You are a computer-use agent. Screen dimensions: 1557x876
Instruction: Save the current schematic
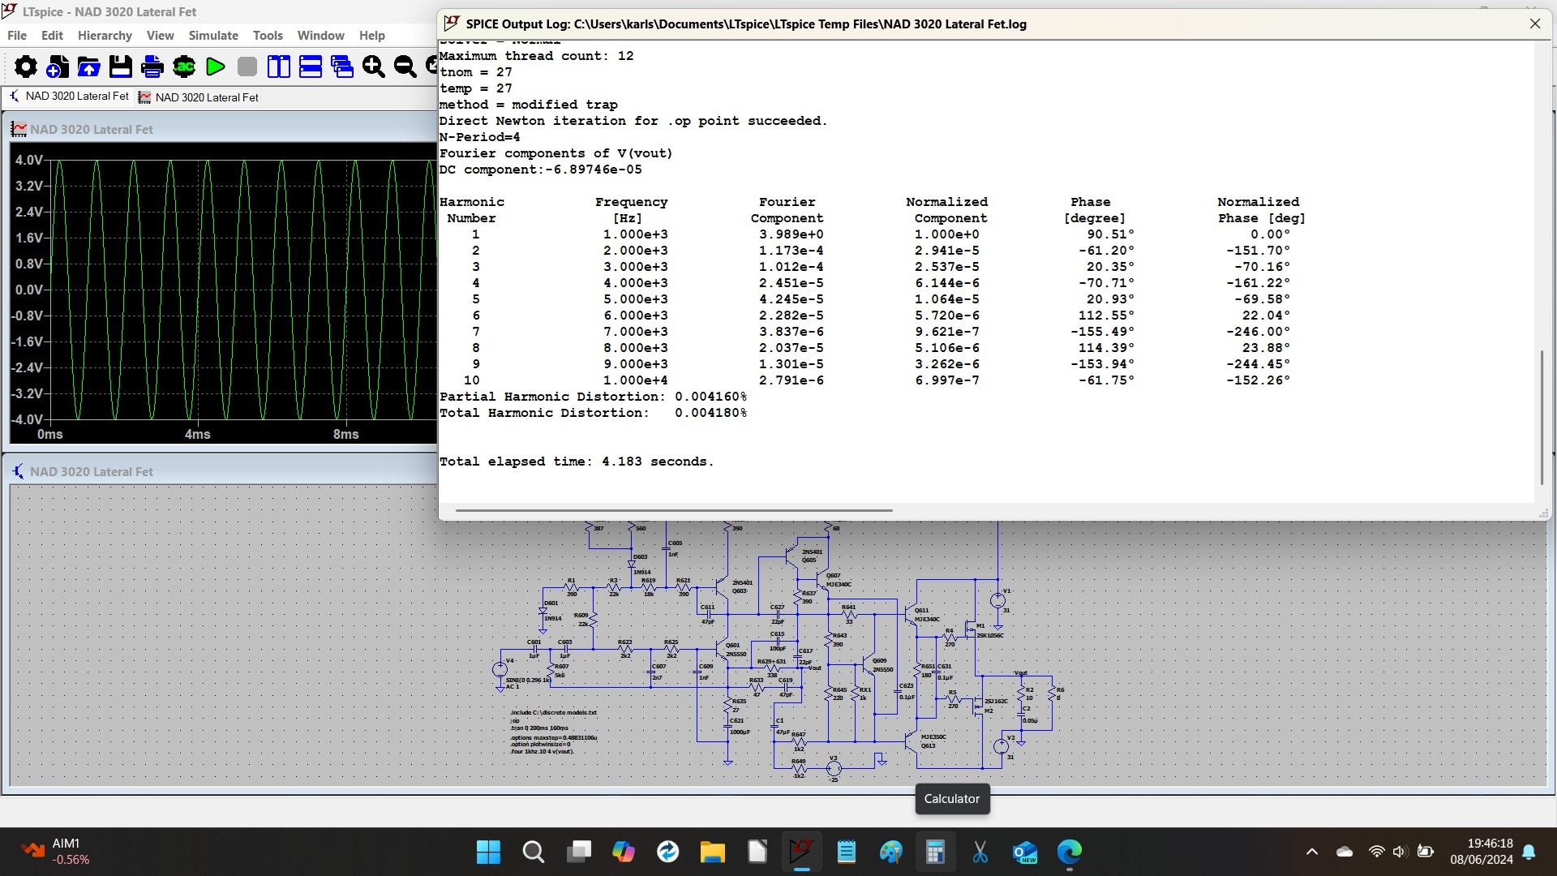click(121, 67)
